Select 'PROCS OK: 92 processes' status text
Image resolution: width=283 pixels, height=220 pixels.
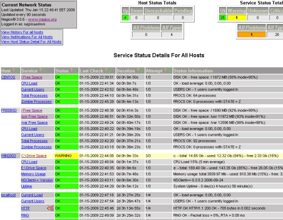pyautogui.click(x=194, y=141)
